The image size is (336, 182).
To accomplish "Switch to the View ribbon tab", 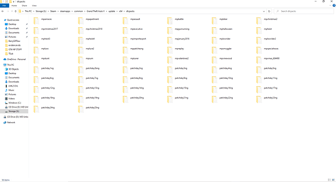I will point(34,5).
